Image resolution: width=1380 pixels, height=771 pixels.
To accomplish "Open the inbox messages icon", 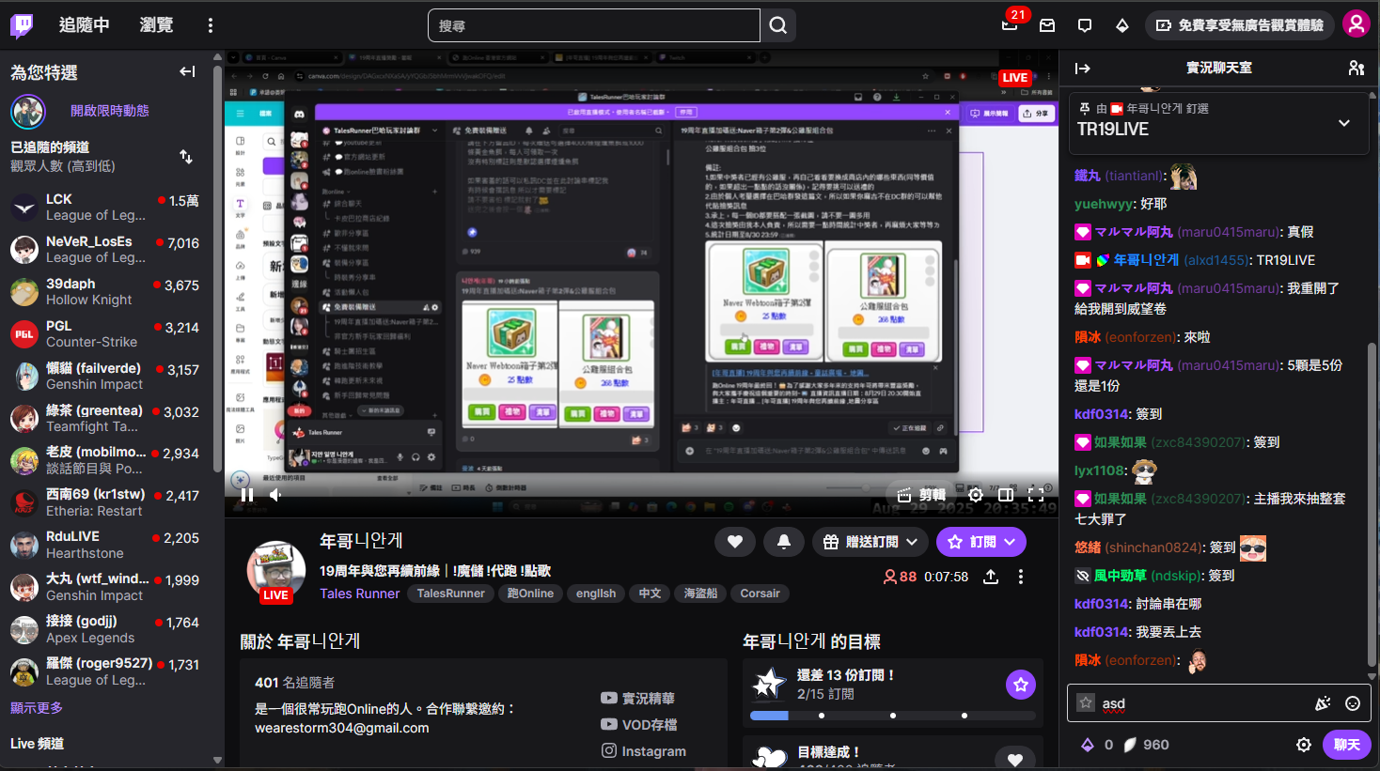I will click(1047, 25).
